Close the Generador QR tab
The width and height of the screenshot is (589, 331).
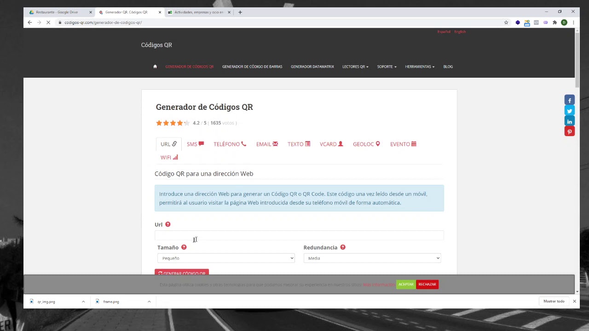click(160, 12)
